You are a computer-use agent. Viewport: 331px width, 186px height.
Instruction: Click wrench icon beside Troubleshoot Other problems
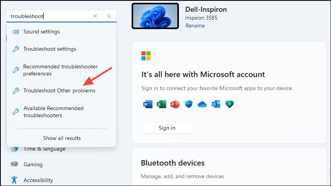point(16,91)
